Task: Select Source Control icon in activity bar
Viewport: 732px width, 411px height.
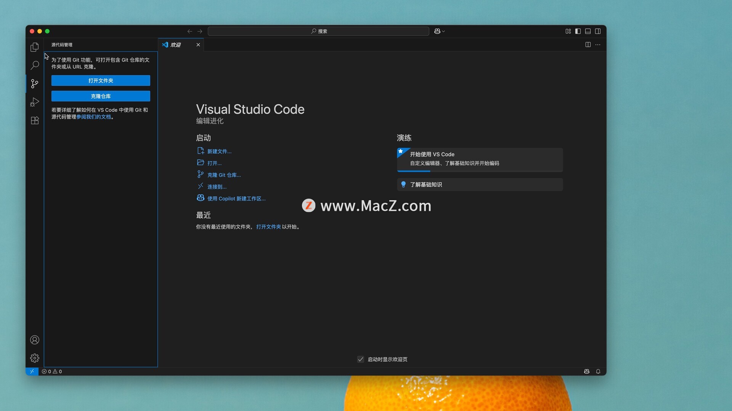Action: 35,83
